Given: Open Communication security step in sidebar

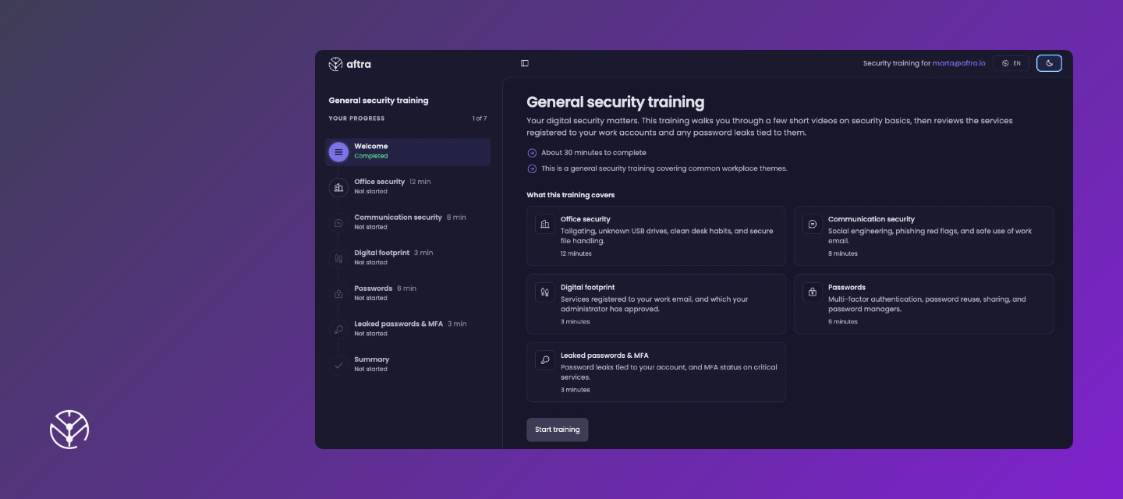Looking at the screenshot, I should coord(408,222).
